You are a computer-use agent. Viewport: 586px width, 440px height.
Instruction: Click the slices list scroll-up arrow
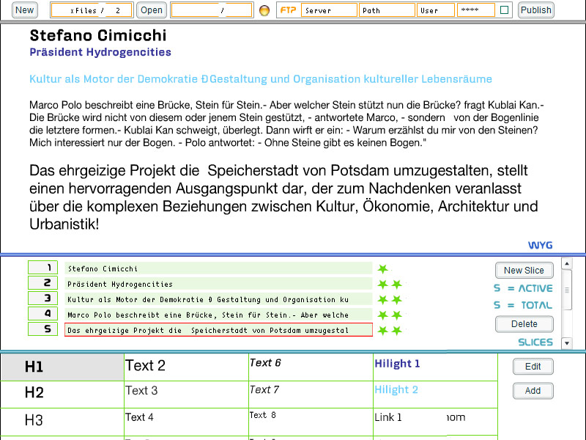[567, 264]
